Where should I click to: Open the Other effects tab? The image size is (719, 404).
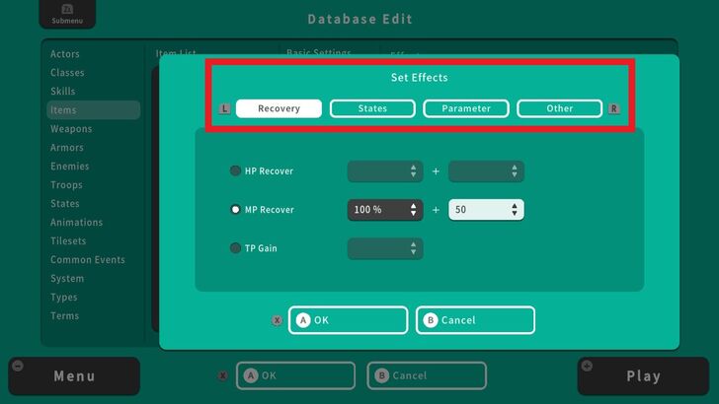[559, 108]
